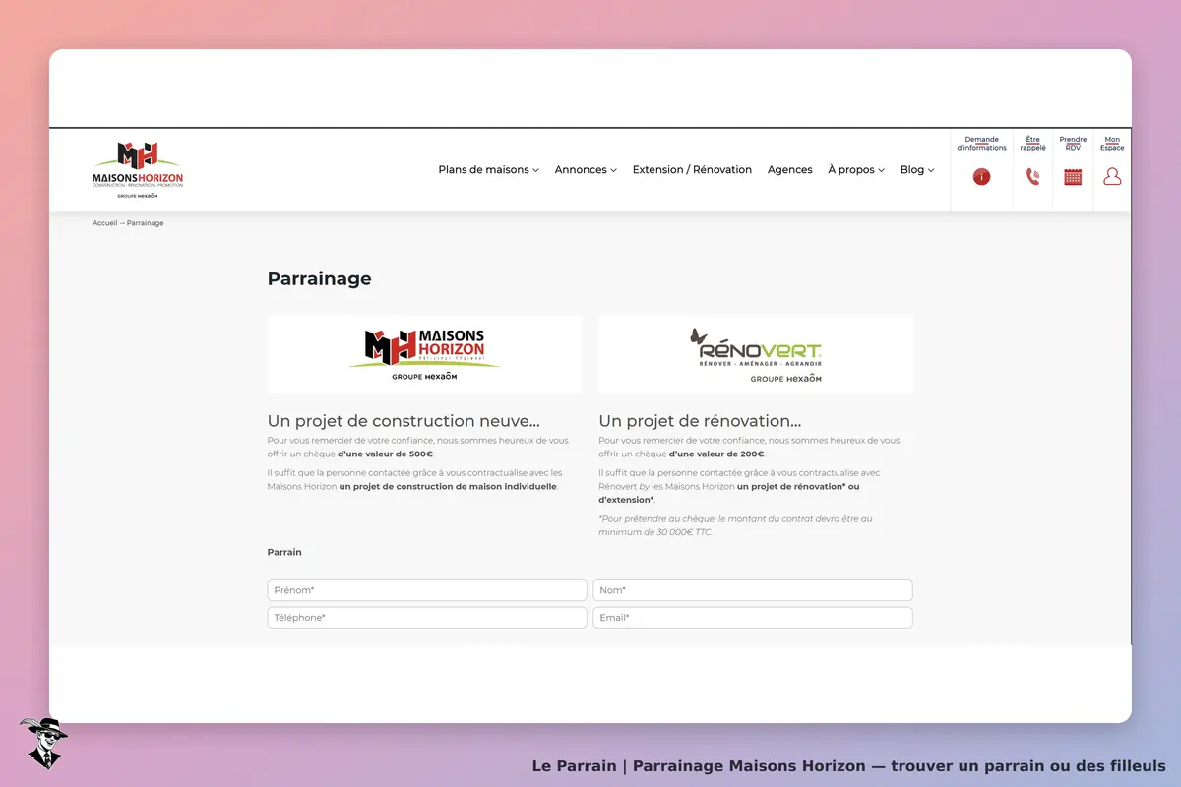Click the Maisons Horizon header logo
The width and height of the screenshot is (1181, 787).
(138, 170)
